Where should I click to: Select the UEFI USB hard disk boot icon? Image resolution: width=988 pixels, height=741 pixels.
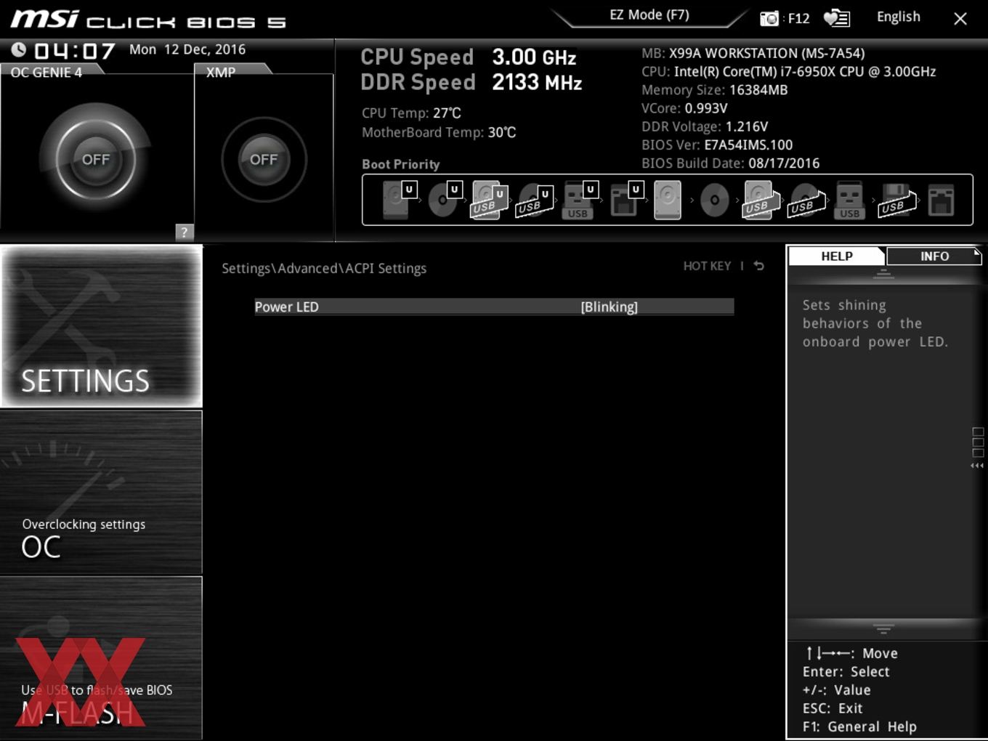489,200
